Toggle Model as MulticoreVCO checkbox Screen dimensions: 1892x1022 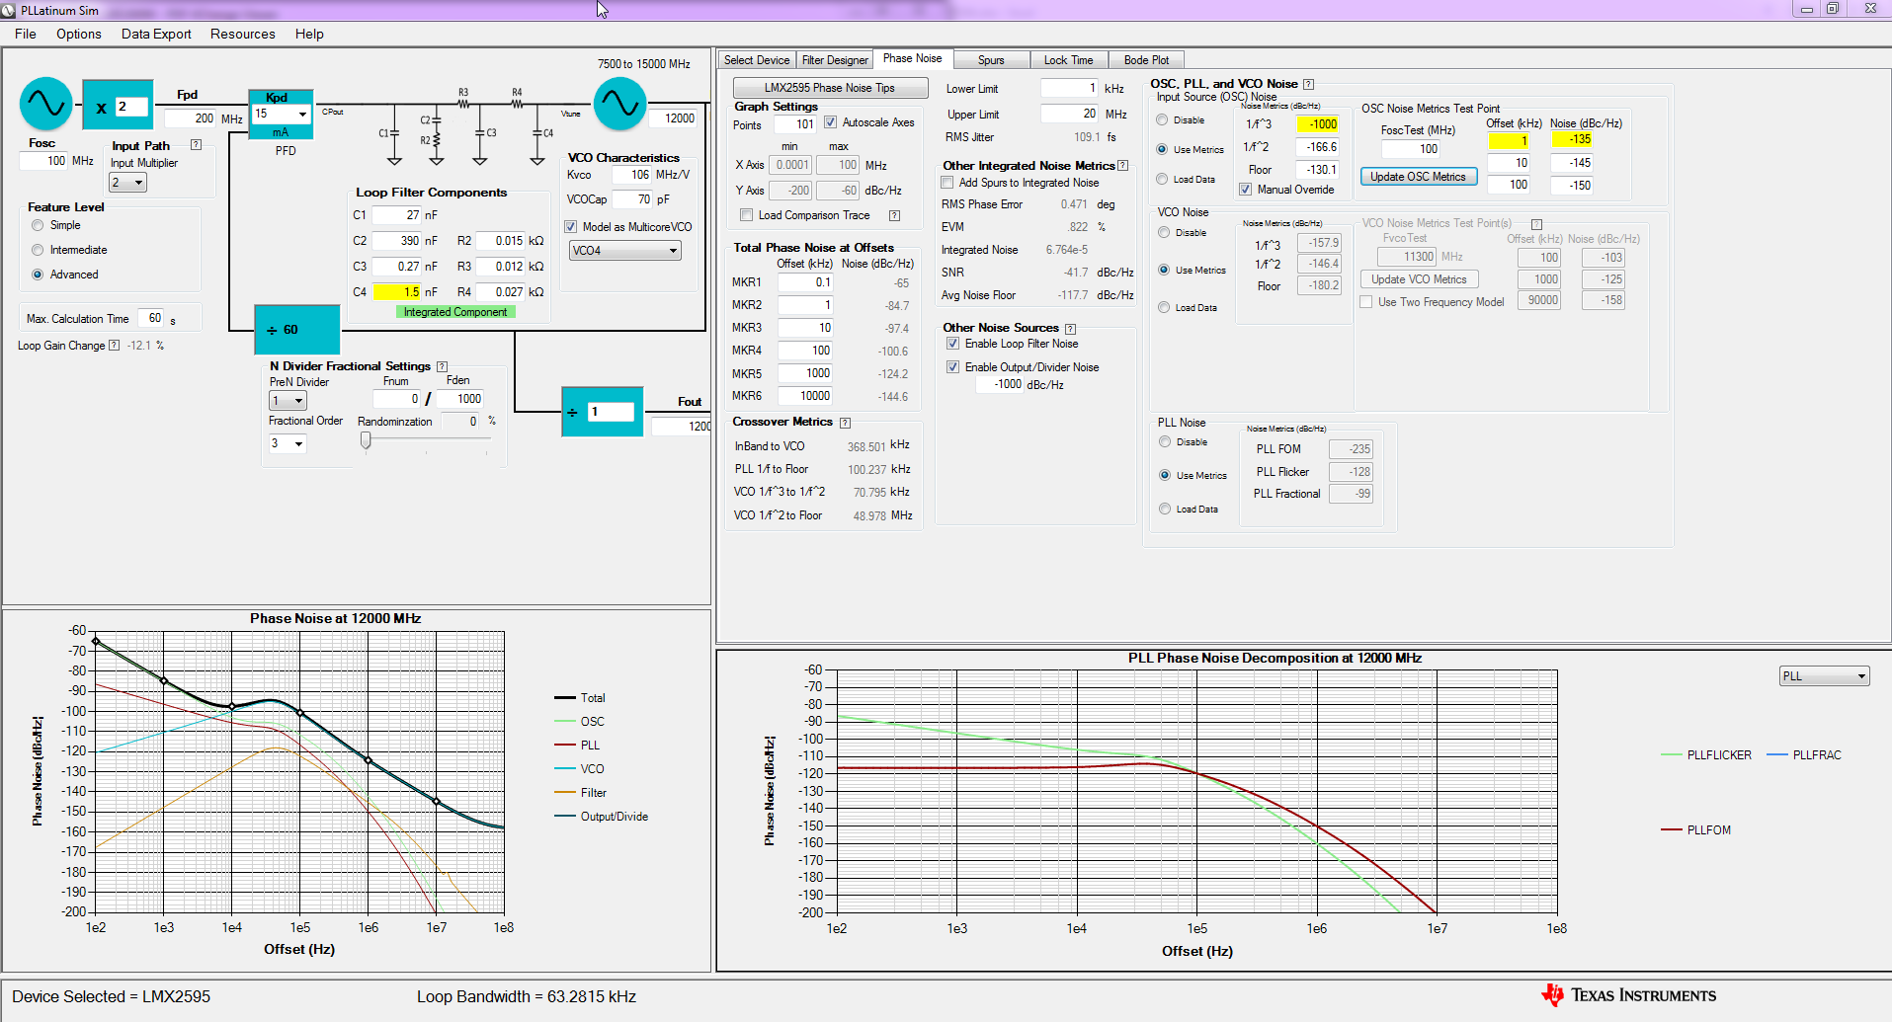(571, 227)
